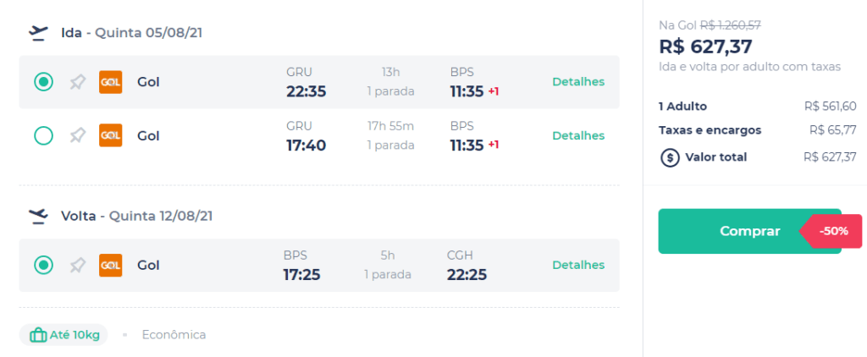Click Gol logo on 22:35 flight

pyautogui.click(x=111, y=82)
